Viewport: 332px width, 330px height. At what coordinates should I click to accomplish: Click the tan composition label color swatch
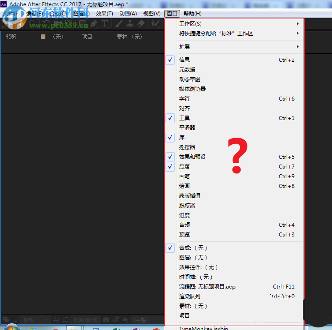(43, 37)
